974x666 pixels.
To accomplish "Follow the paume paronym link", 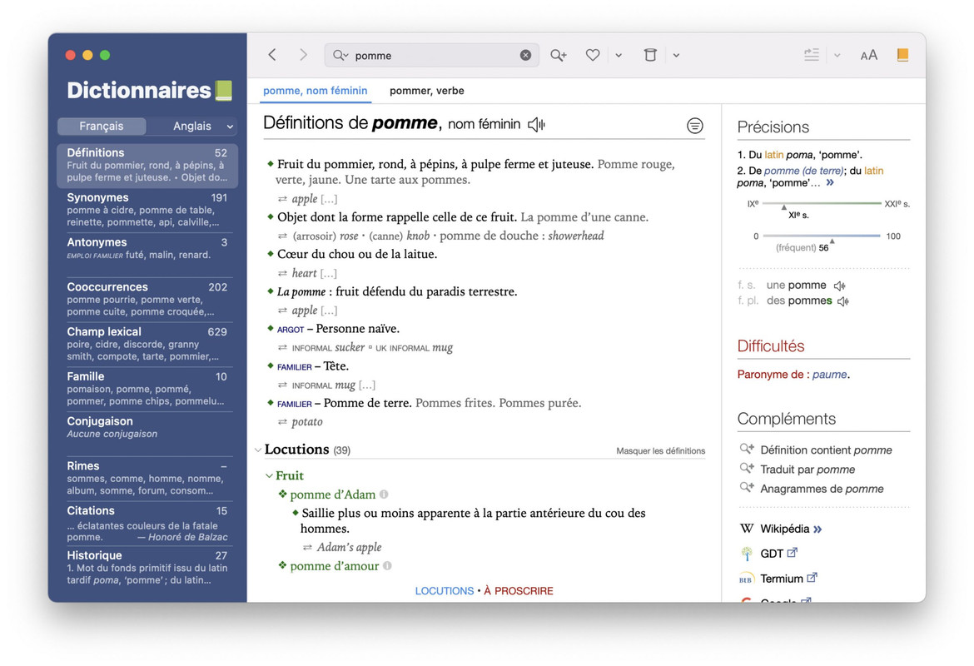I will pos(829,375).
